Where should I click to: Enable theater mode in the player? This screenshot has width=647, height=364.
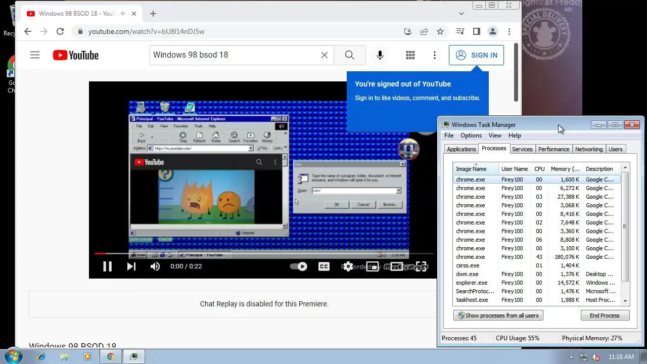click(397, 266)
